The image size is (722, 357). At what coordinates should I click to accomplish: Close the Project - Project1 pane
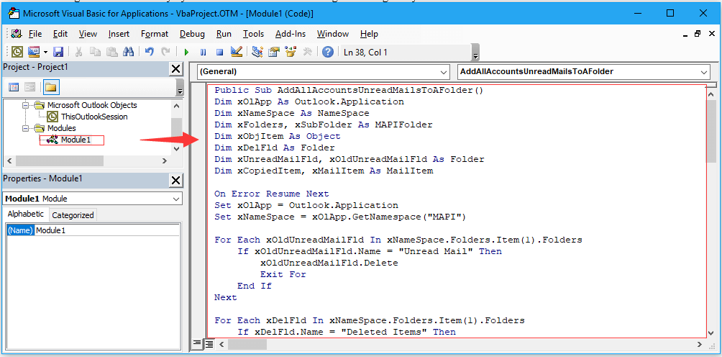(175, 69)
